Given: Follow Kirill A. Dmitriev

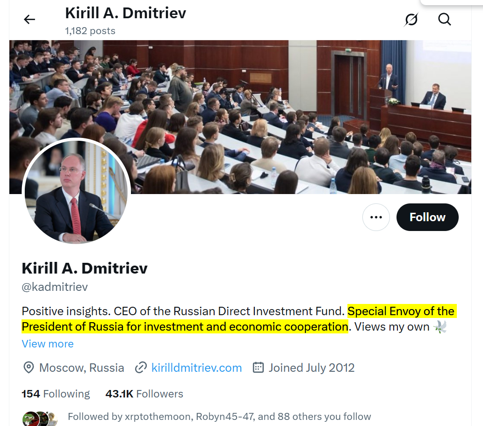Looking at the screenshot, I should [427, 217].
